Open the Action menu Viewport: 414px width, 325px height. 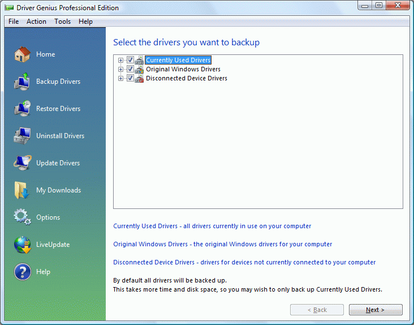click(x=37, y=22)
